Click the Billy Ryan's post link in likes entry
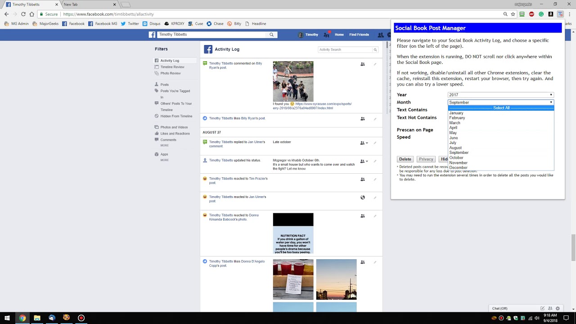Screen dimensions: 576x324 [x=253, y=118]
